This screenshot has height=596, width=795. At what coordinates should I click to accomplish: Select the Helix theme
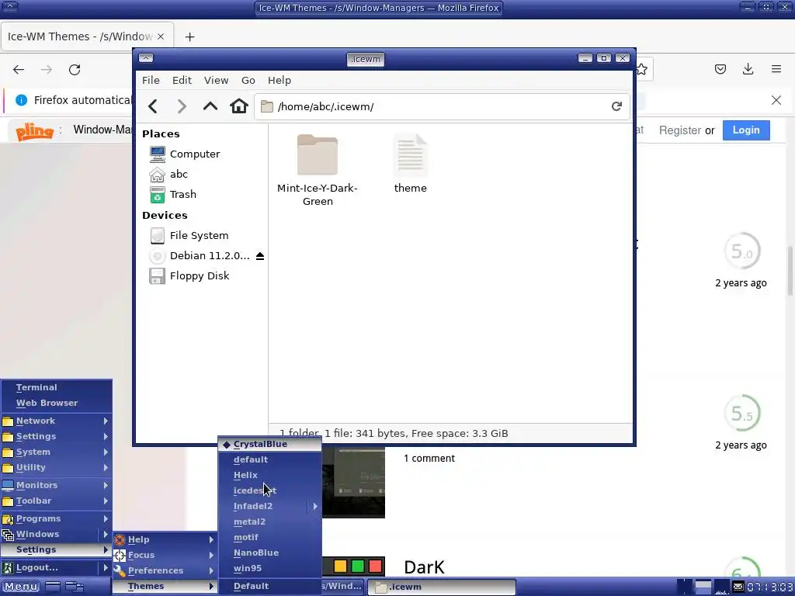(x=269, y=476)
